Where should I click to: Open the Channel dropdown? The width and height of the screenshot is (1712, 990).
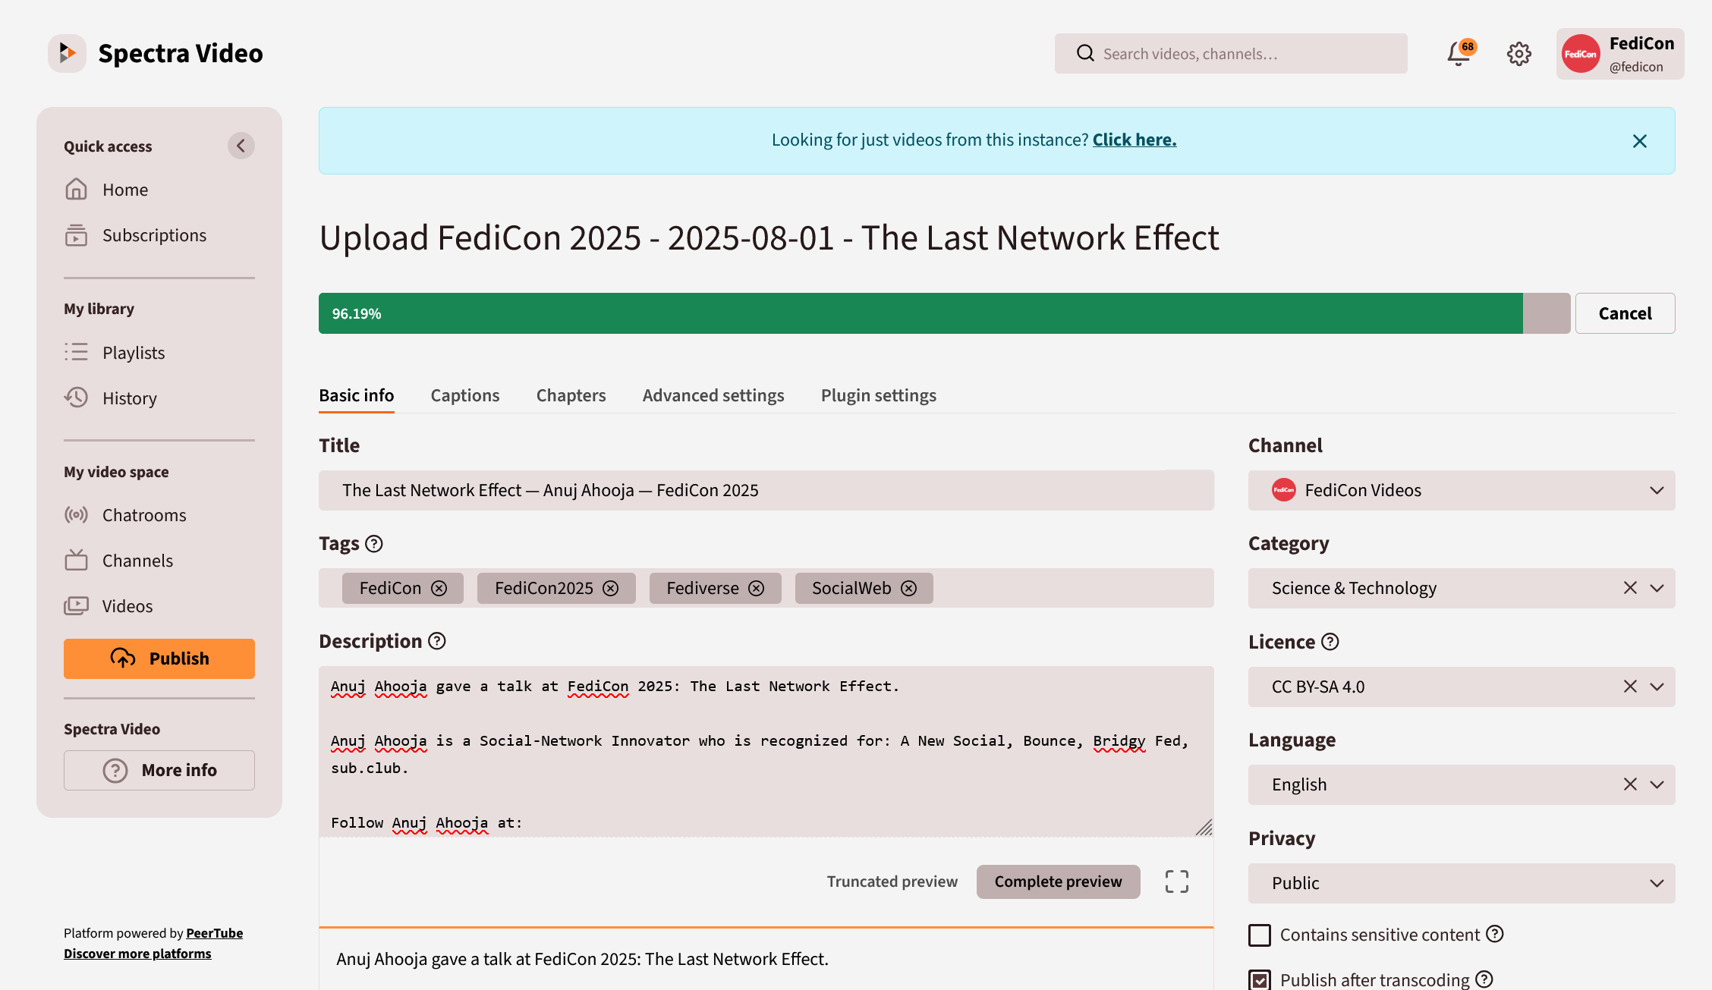(x=1462, y=490)
